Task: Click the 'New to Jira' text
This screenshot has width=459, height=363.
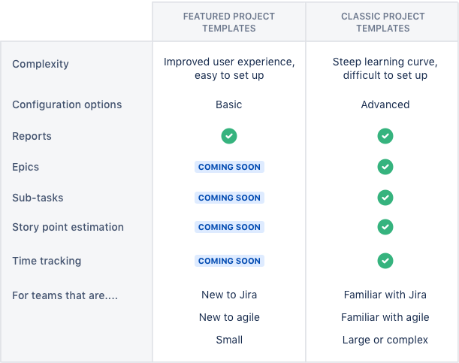Action: [229, 295]
